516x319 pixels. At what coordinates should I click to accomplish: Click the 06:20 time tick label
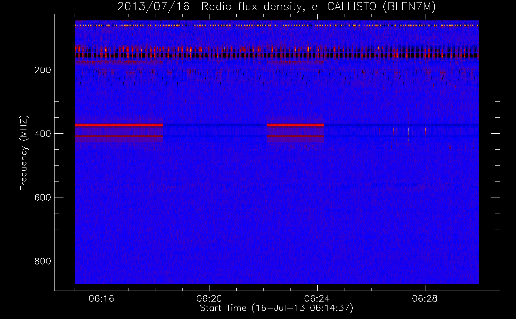point(209,299)
